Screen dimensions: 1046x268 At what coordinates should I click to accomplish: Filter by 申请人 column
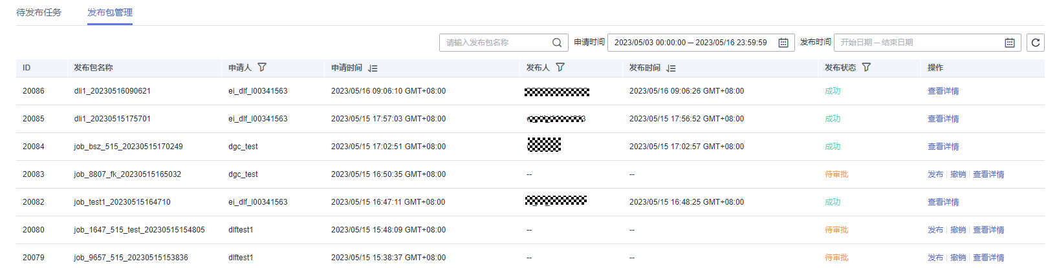pyautogui.click(x=262, y=67)
